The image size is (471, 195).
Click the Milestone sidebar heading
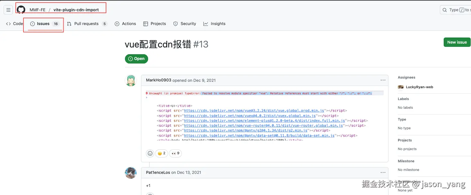406,161
